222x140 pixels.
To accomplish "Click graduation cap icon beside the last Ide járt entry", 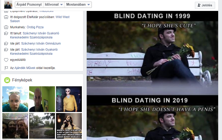I will click(x=6, y=50).
